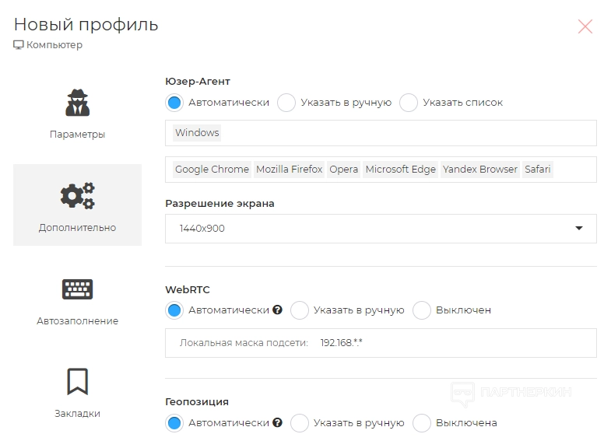Click the monitor icon beside Компьютер
The height and width of the screenshot is (448, 611).
19,45
